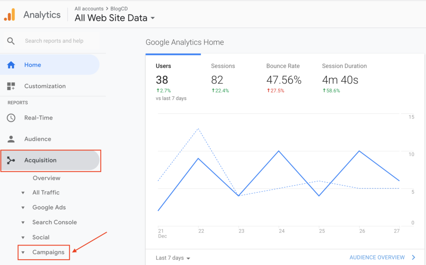
Task: Switch to the Users metric tab
Action: (x=163, y=66)
